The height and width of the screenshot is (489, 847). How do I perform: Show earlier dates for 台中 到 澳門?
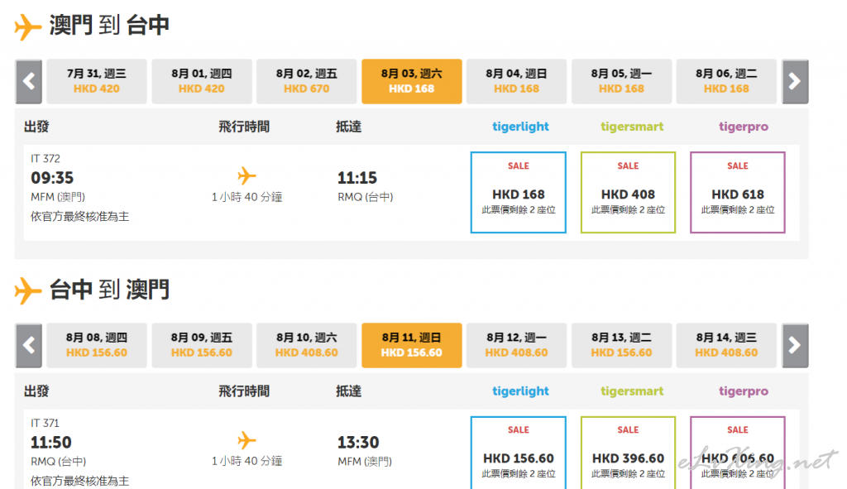(x=29, y=346)
